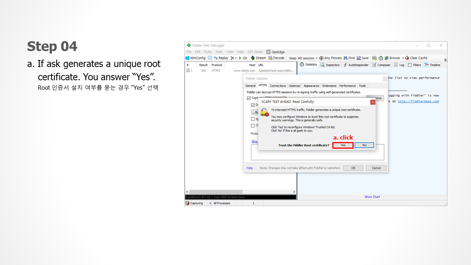The width and height of the screenshot is (471, 265).
Task: Open the Inspectors tab
Action: (330, 65)
